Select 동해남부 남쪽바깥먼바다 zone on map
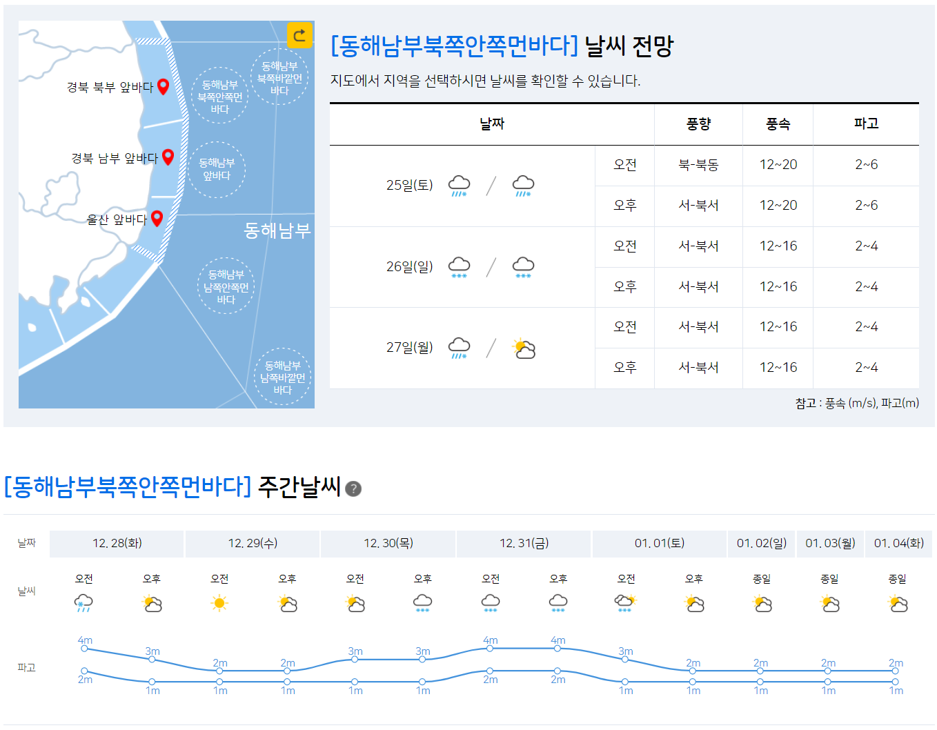The image size is (937, 730). tap(283, 377)
